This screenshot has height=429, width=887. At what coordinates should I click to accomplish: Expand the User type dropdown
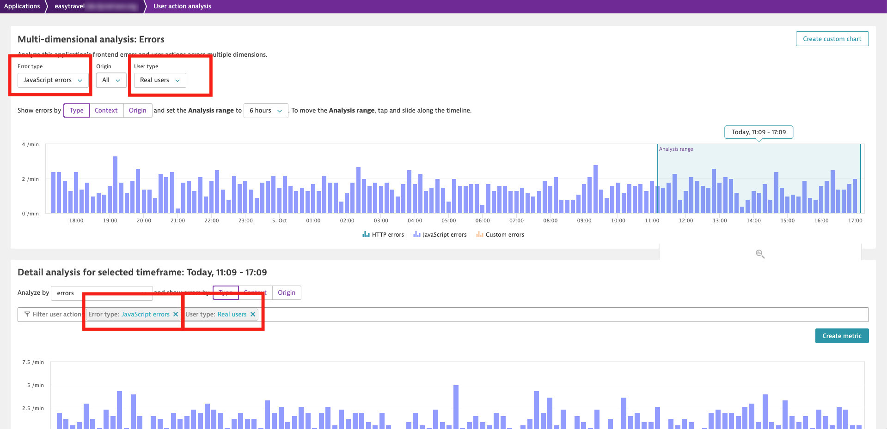[x=160, y=80]
